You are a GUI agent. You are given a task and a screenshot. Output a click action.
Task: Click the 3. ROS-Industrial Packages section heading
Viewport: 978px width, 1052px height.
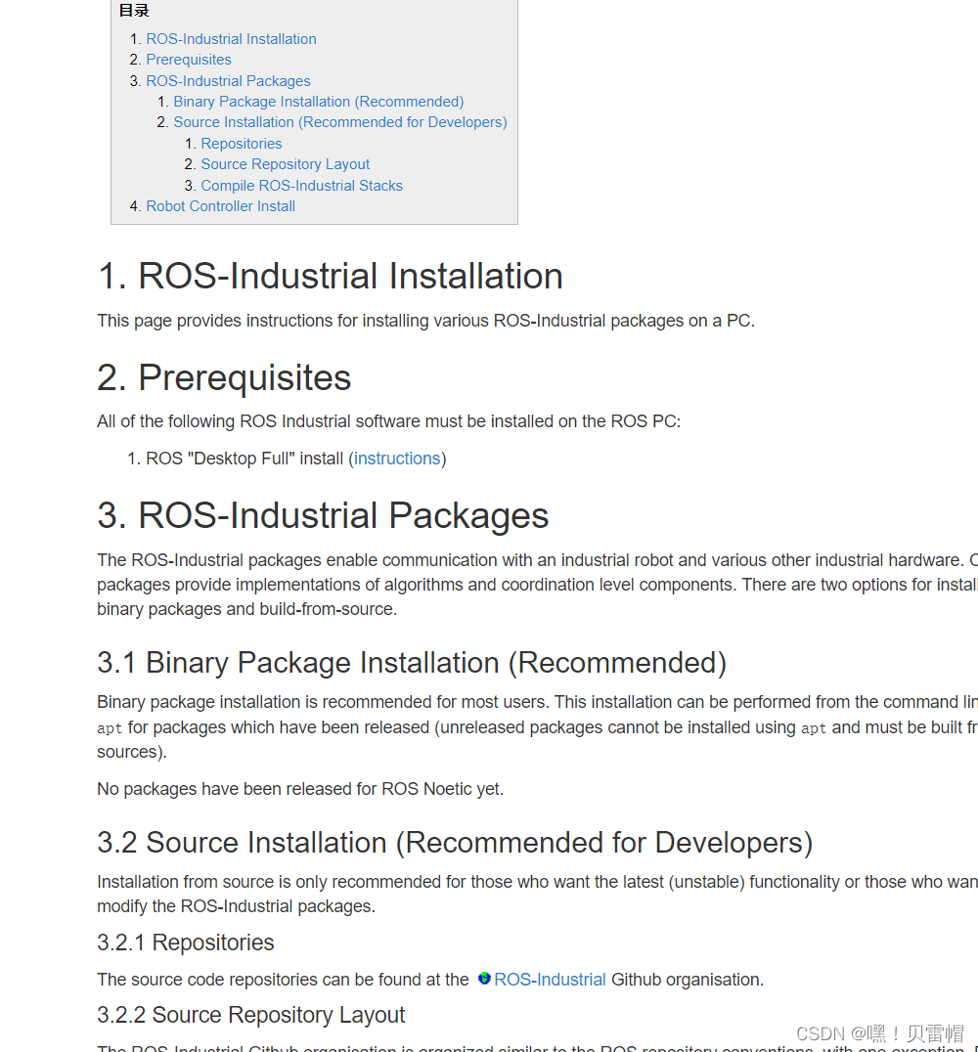[323, 515]
